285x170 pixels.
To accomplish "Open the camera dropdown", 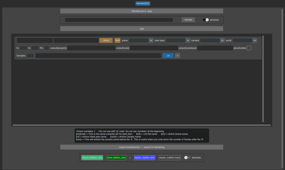I will coord(212,40).
